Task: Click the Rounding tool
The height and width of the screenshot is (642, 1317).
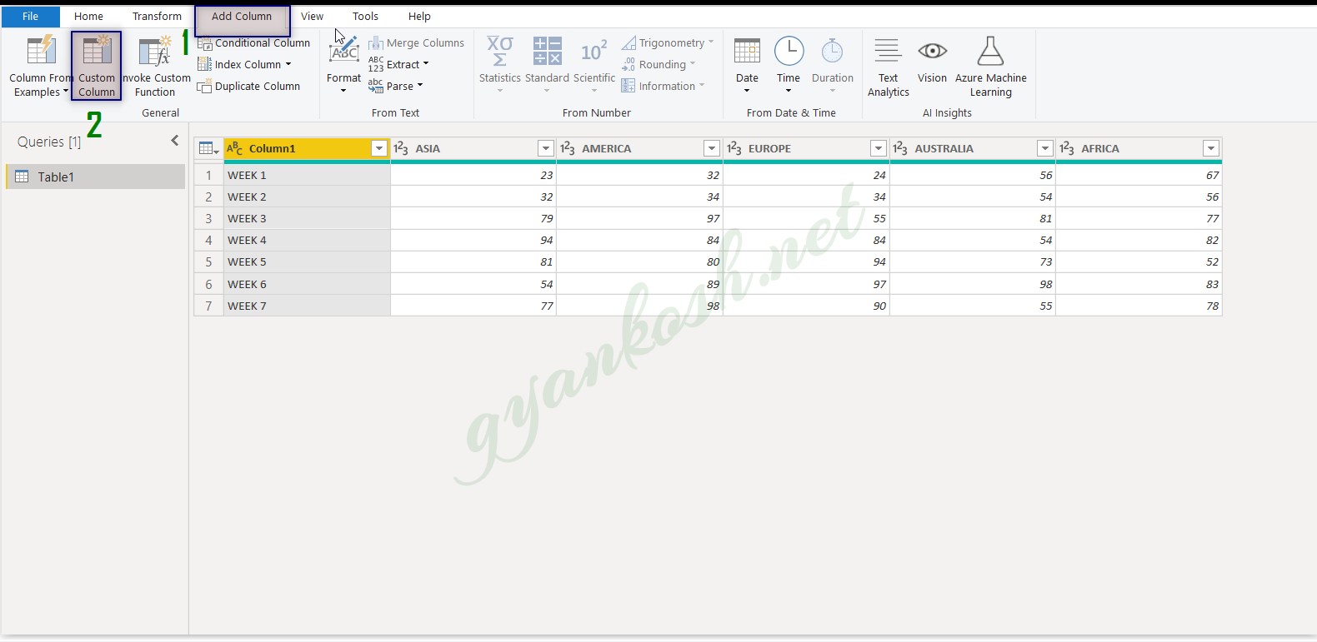Action: coord(658,65)
